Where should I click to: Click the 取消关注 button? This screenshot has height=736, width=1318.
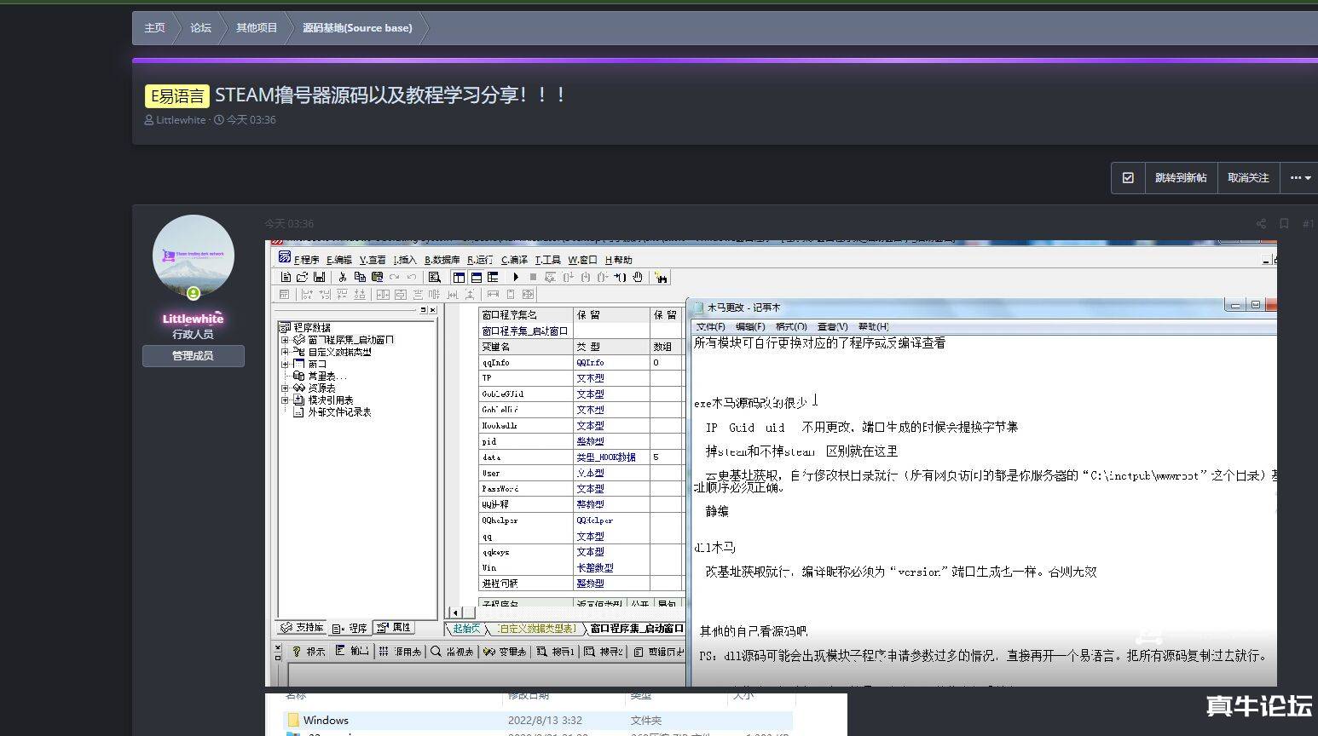point(1248,178)
